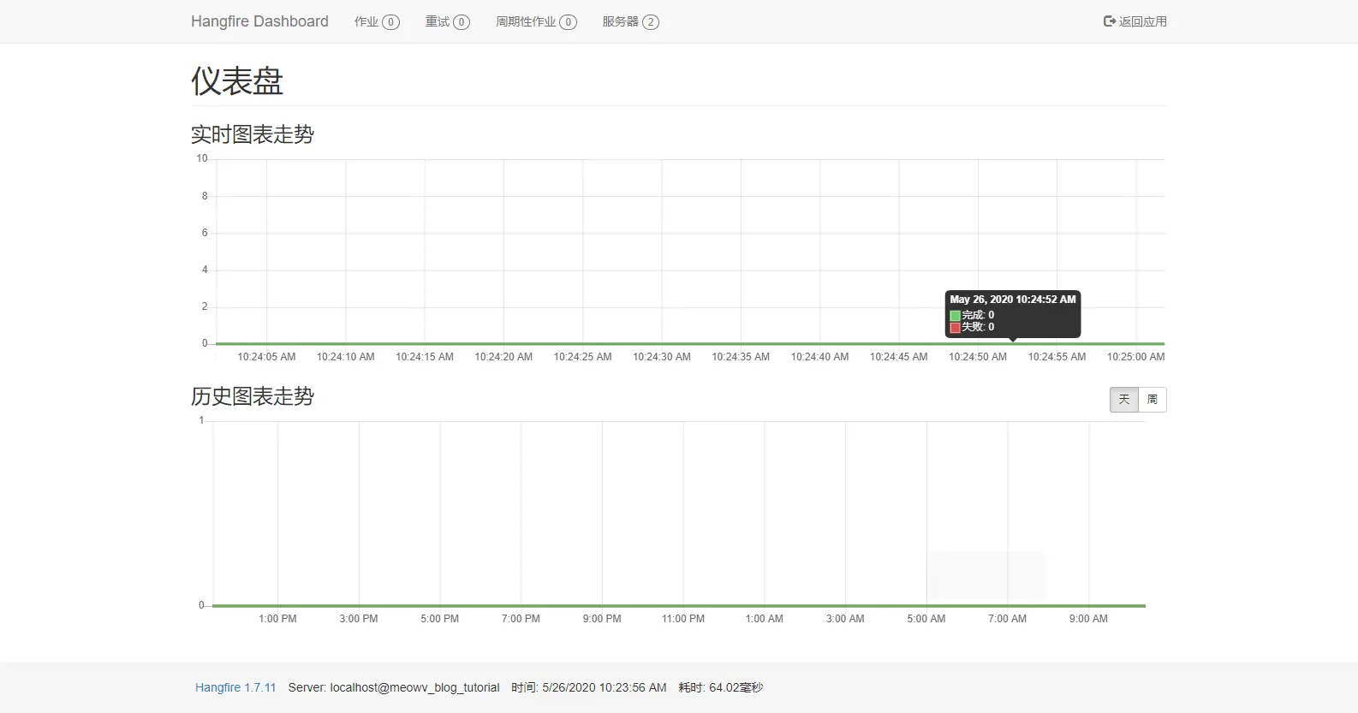The width and height of the screenshot is (1358, 713).
Task: Click the 时间: 5/26/2020 10:23:56 AM text
Action: [x=589, y=687]
